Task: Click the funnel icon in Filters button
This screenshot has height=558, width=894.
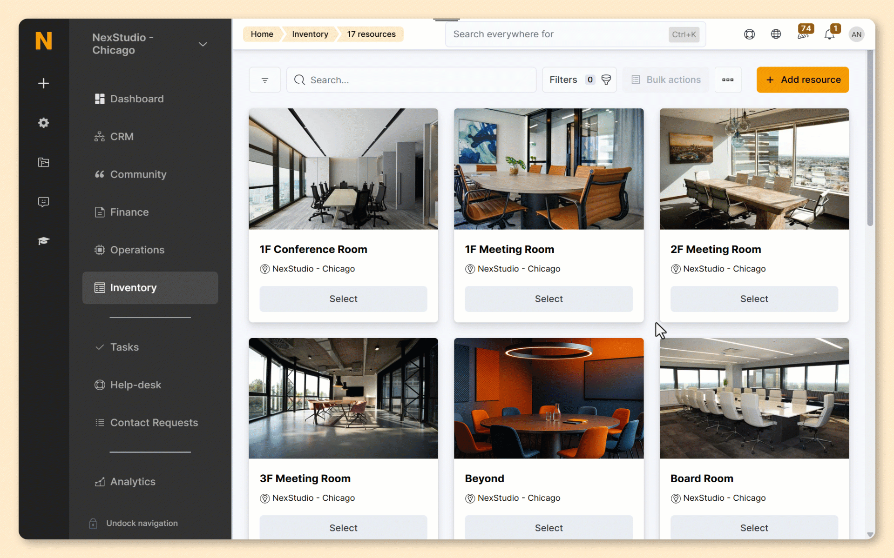Action: click(606, 80)
